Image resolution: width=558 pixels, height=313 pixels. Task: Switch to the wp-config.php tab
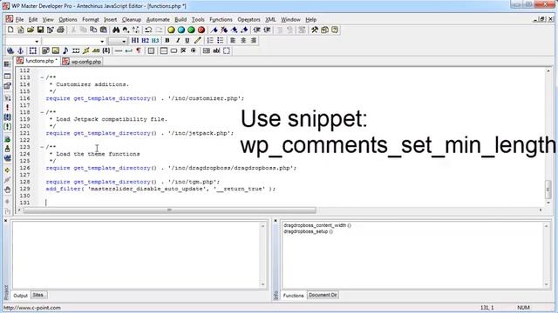tap(82, 62)
